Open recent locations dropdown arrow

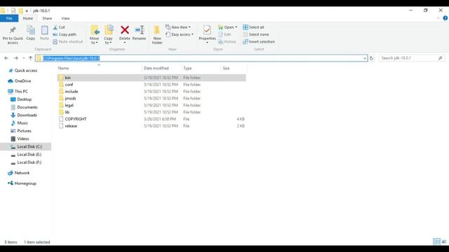pos(23,58)
